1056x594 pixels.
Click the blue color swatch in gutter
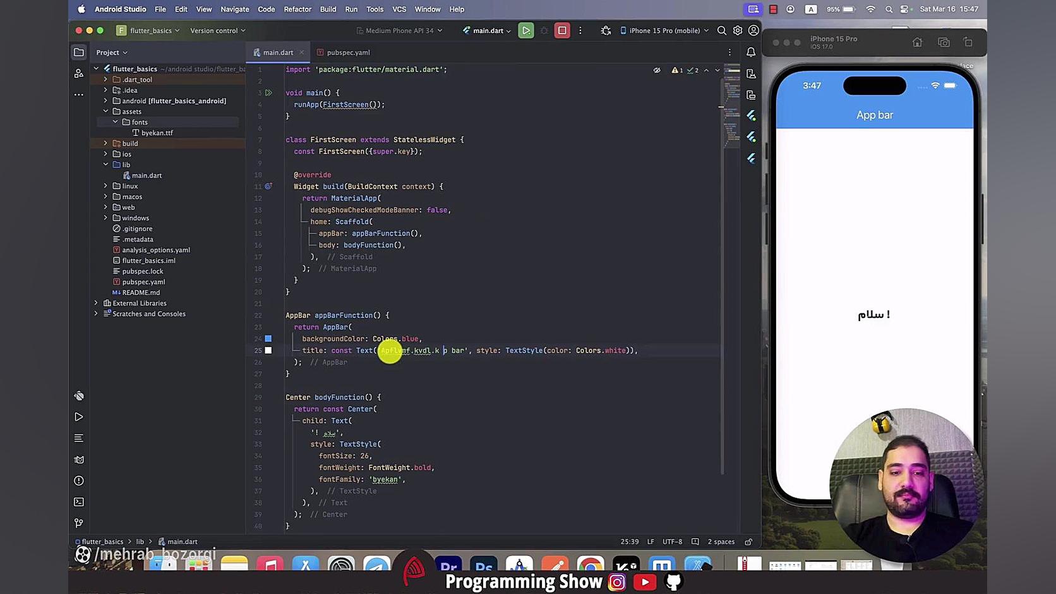(x=268, y=339)
